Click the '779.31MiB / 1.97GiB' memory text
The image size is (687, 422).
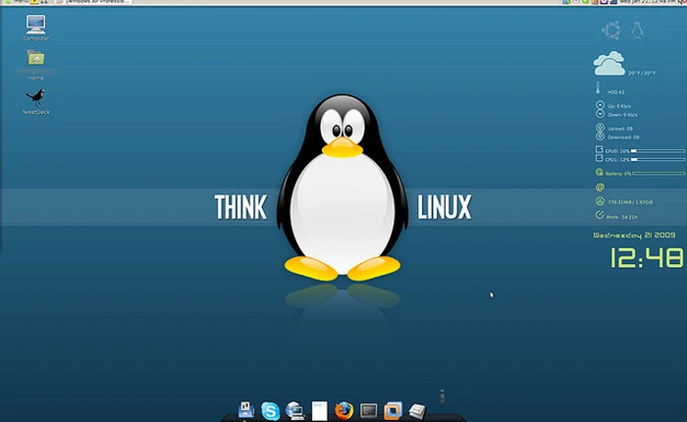click(x=630, y=202)
